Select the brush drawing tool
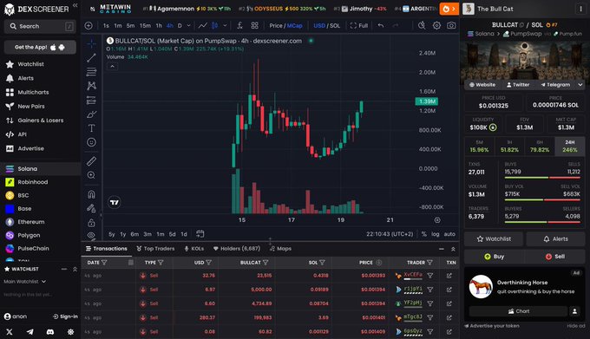Screen dimensions: 590x339 [91, 114]
